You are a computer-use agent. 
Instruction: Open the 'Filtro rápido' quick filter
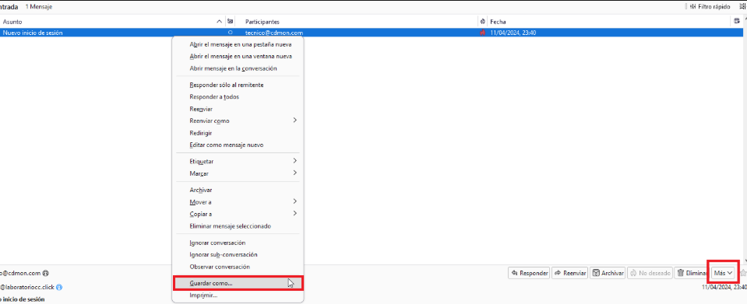click(x=710, y=7)
